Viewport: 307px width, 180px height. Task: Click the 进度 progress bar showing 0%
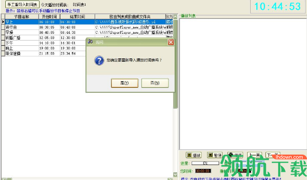[x=205, y=163]
